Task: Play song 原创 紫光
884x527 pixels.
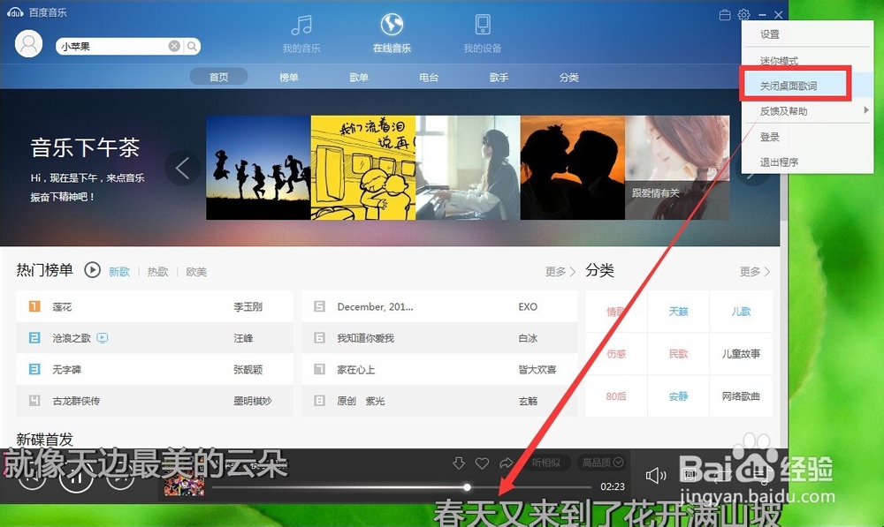Action: click(x=439, y=401)
